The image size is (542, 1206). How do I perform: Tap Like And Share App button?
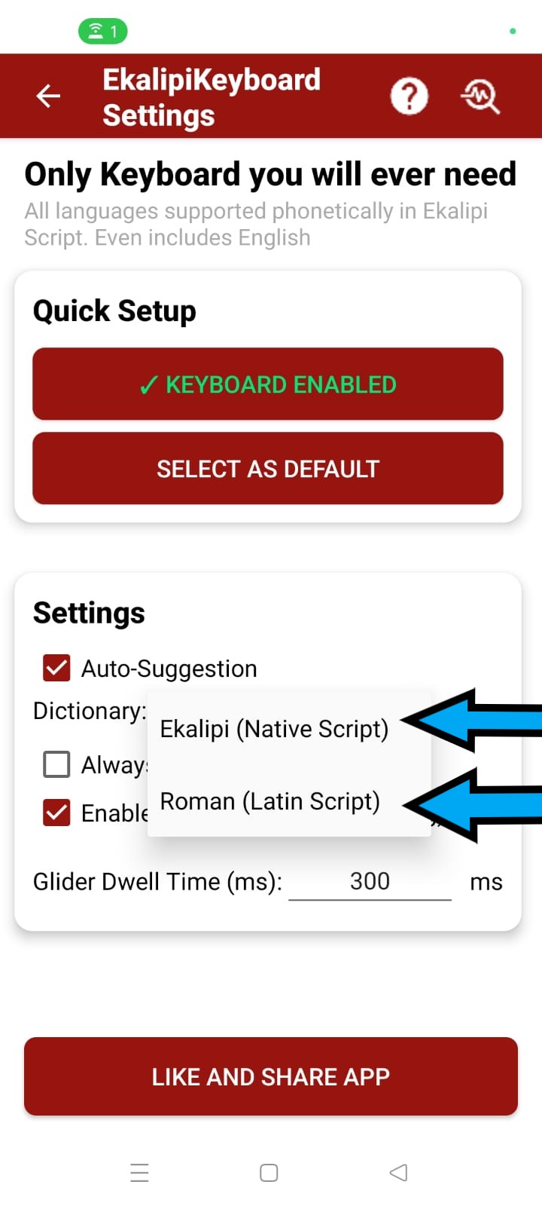point(271,1076)
